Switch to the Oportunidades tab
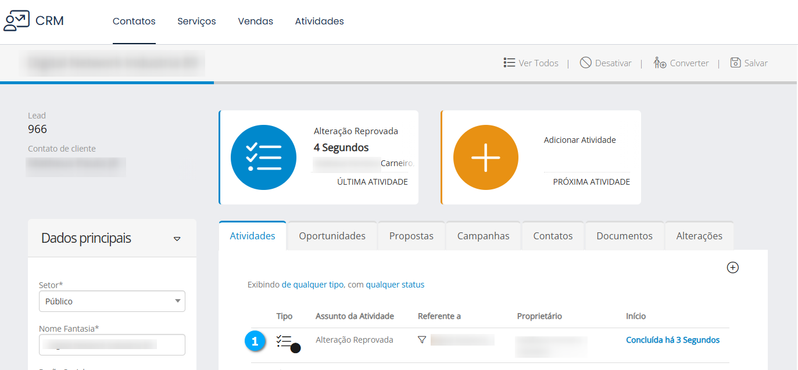The width and height of the screenshot is (798, 370). coord(332,236)
